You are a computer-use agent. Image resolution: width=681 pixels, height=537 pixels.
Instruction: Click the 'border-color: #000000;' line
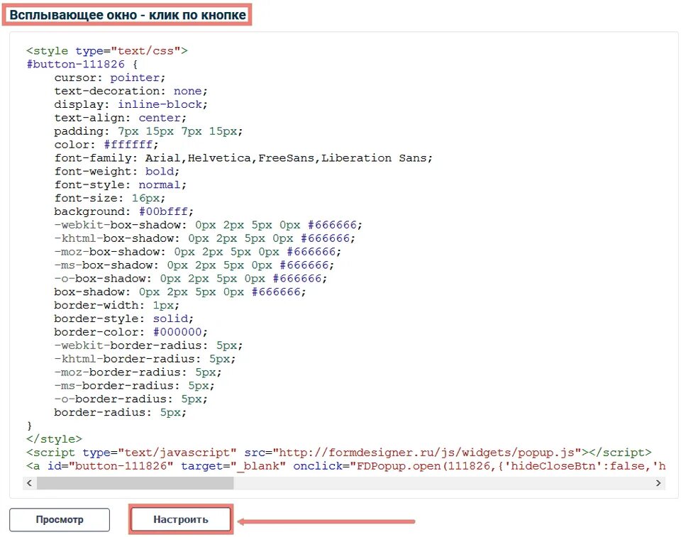pyautogui.click(x=131, y=333)
